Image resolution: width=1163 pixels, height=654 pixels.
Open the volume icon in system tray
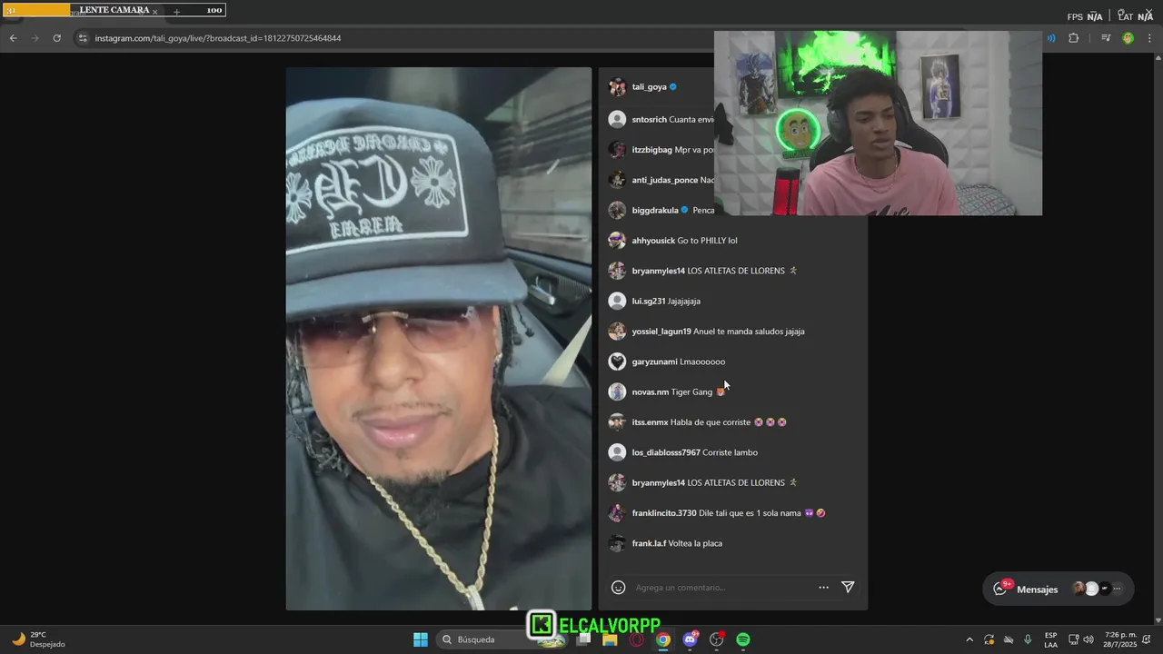pyautogui.click(x=1088, y=639)
